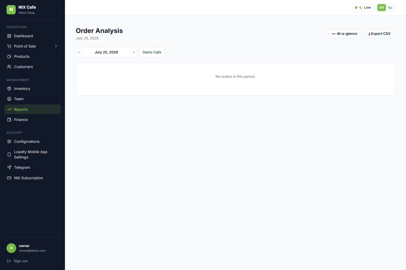The image size is (406, 270).
Task: Click the Team user-circle icon
Action: pos(9,99)
